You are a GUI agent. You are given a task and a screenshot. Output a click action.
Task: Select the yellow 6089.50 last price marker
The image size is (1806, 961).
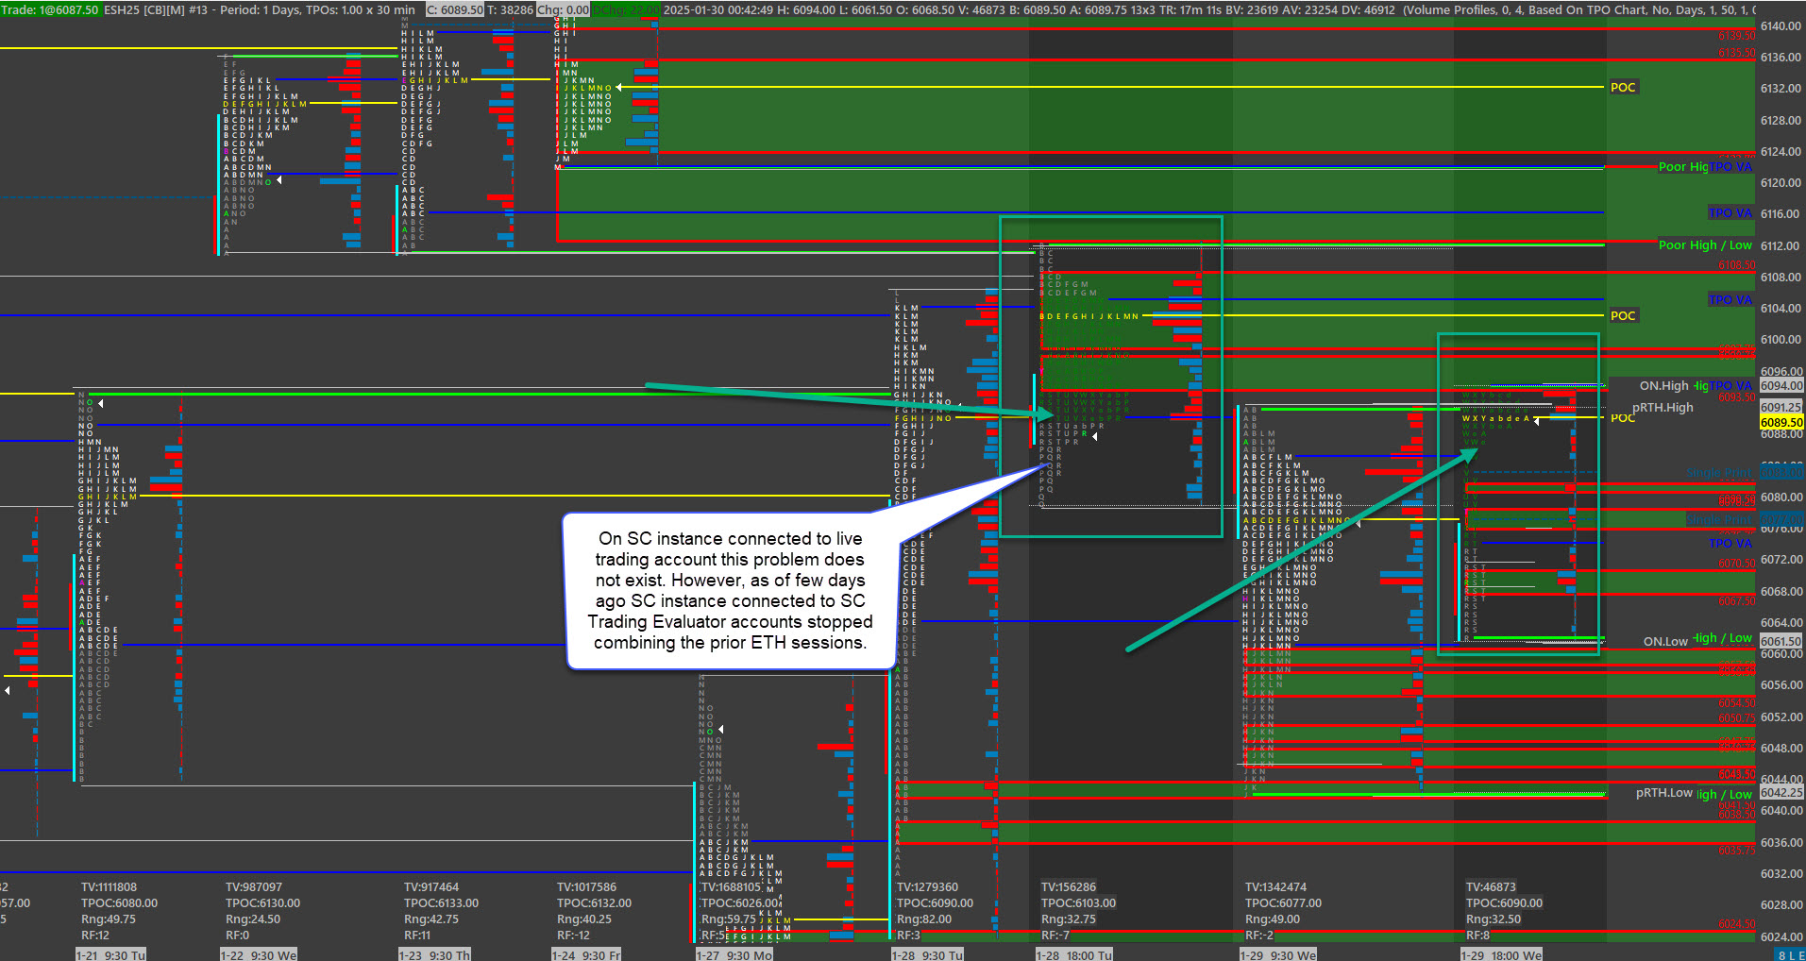pos(1781,422)
